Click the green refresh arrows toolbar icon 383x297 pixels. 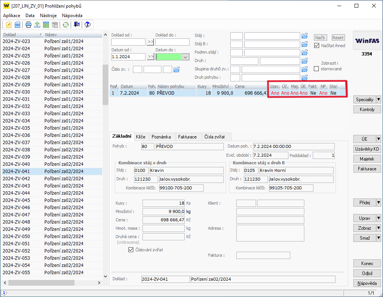tap(66, 25)
